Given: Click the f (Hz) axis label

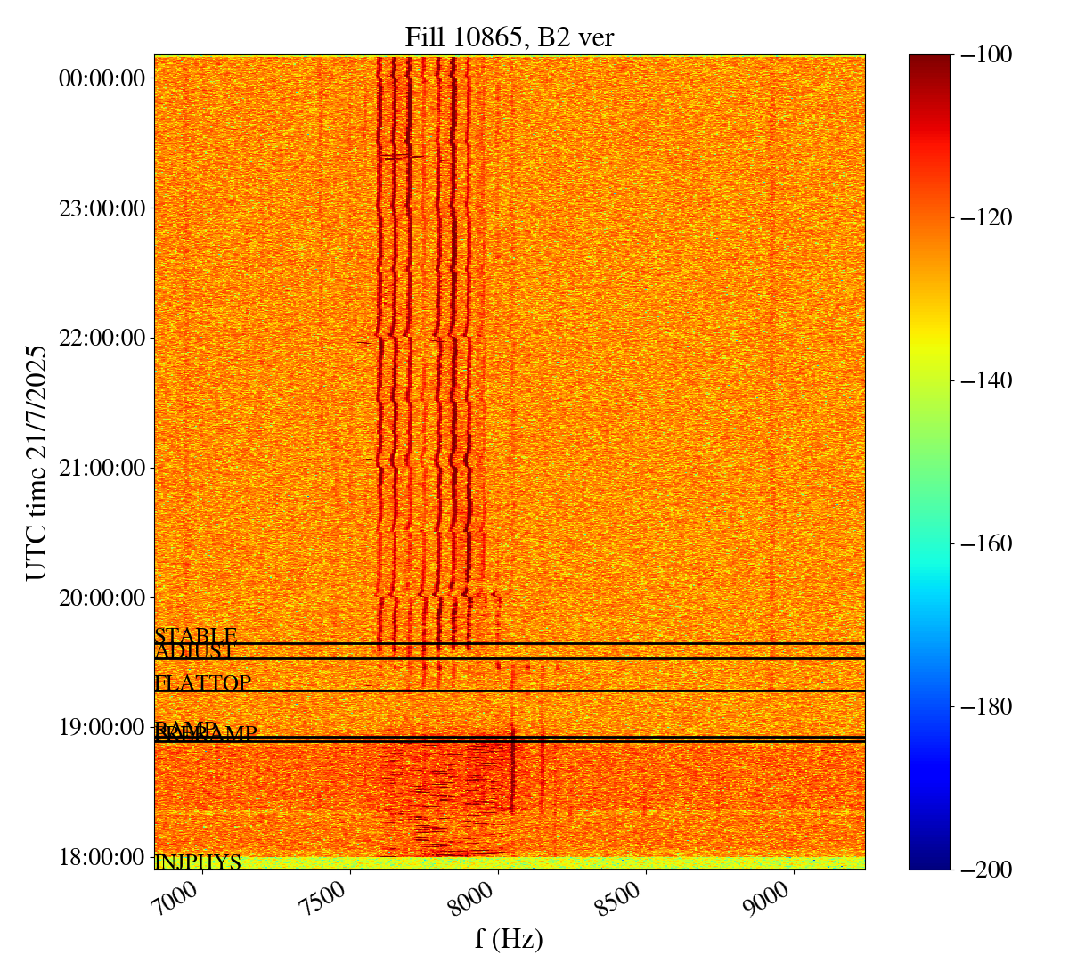Looking at the screenshot, I should tap(509, 939).
